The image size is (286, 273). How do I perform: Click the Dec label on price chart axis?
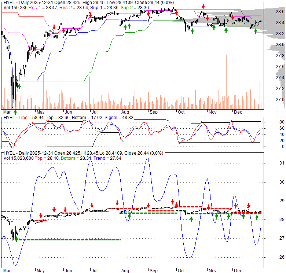point(238,112)
